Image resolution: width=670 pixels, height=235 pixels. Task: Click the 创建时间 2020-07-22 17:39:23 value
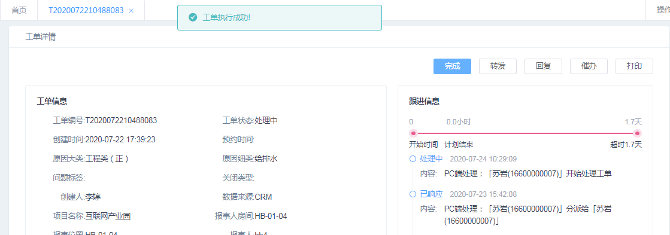(x=120, y=139)
